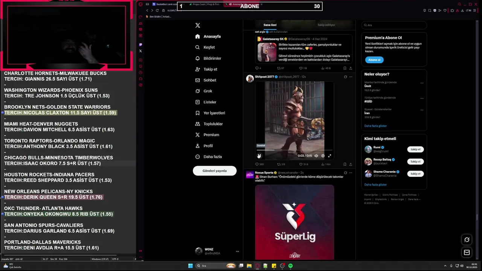Click Daha fazla göster under trends
Viewport: 482px width, 271px height.
pos(375,126)
